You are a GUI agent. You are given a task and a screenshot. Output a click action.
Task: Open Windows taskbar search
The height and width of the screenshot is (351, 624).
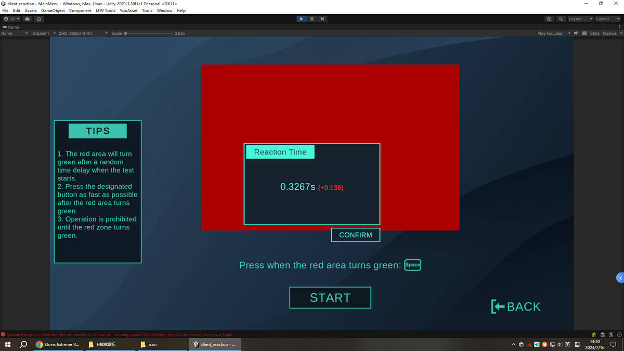click(23, 344)
